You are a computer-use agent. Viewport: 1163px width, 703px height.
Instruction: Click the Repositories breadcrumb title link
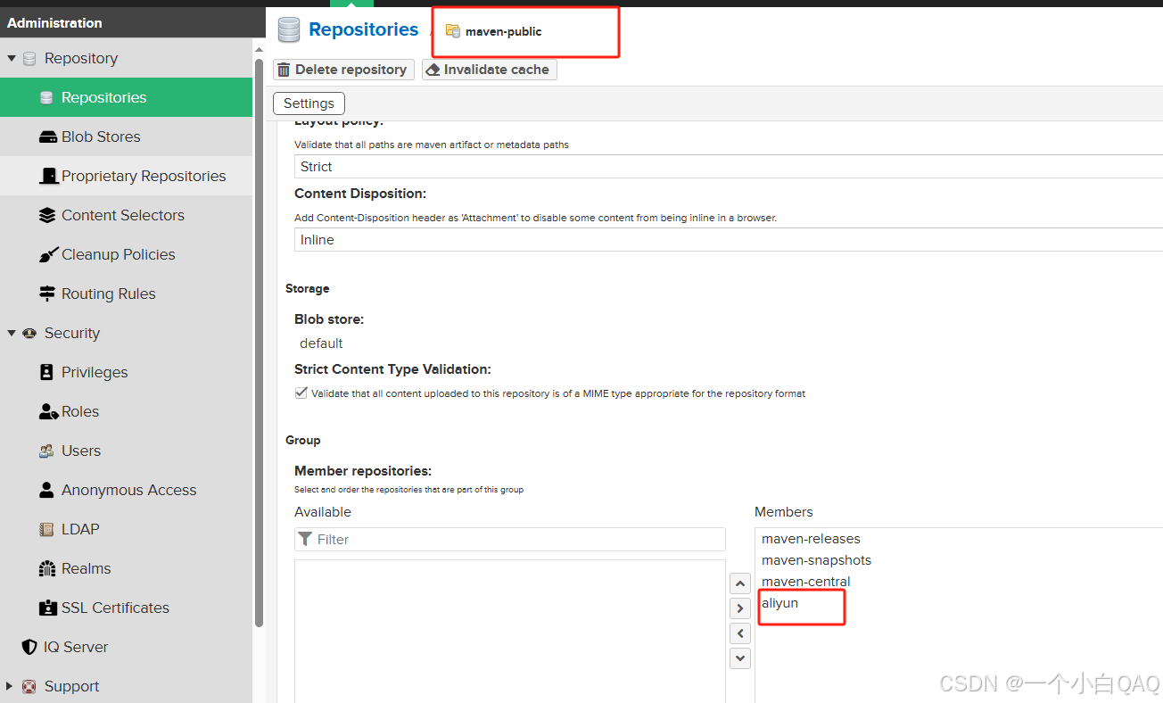pos(363,29)
